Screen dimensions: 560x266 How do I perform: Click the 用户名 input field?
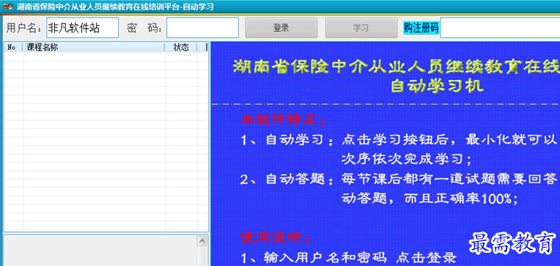(x=83, y=28)
